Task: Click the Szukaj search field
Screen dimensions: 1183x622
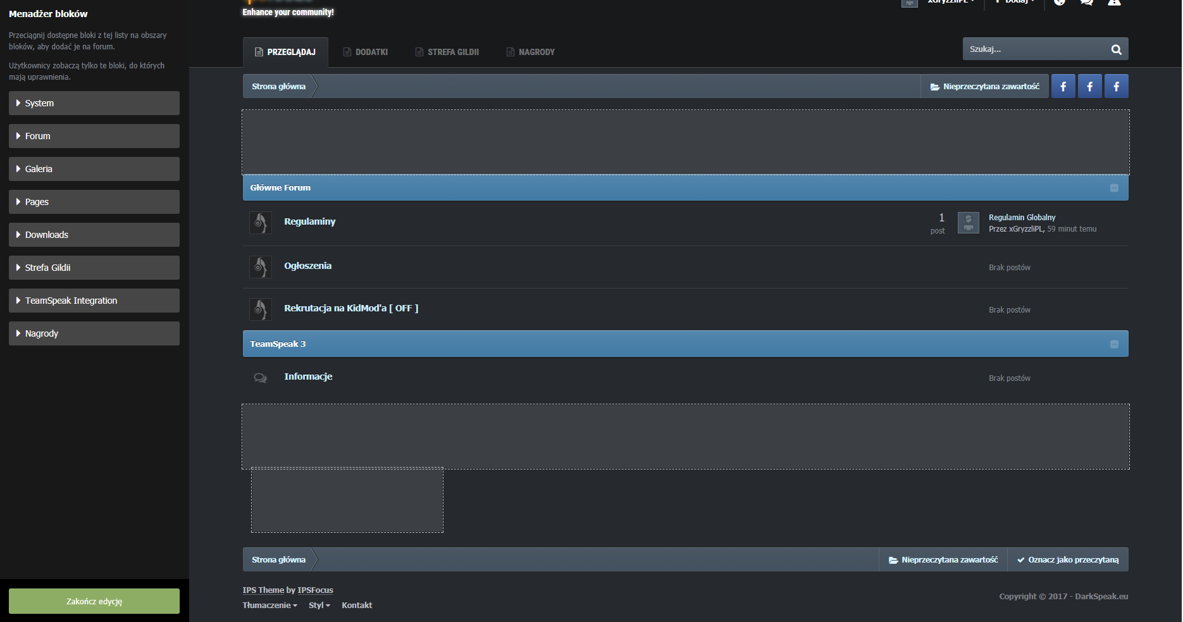Action: pos(1034,49)
